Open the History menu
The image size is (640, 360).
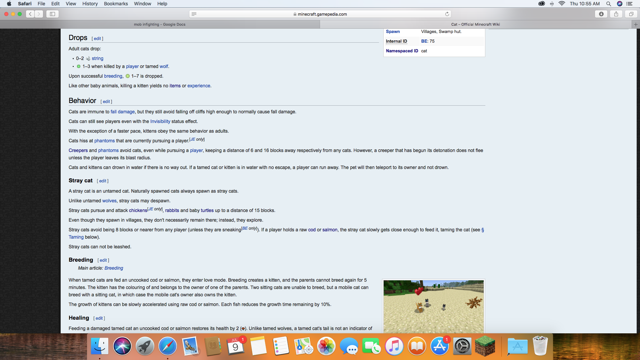90,4
